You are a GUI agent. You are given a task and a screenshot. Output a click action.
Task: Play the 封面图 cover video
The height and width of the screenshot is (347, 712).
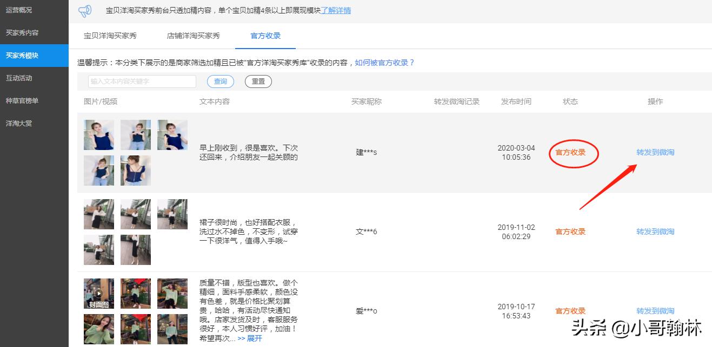click(x=99, y=293)
